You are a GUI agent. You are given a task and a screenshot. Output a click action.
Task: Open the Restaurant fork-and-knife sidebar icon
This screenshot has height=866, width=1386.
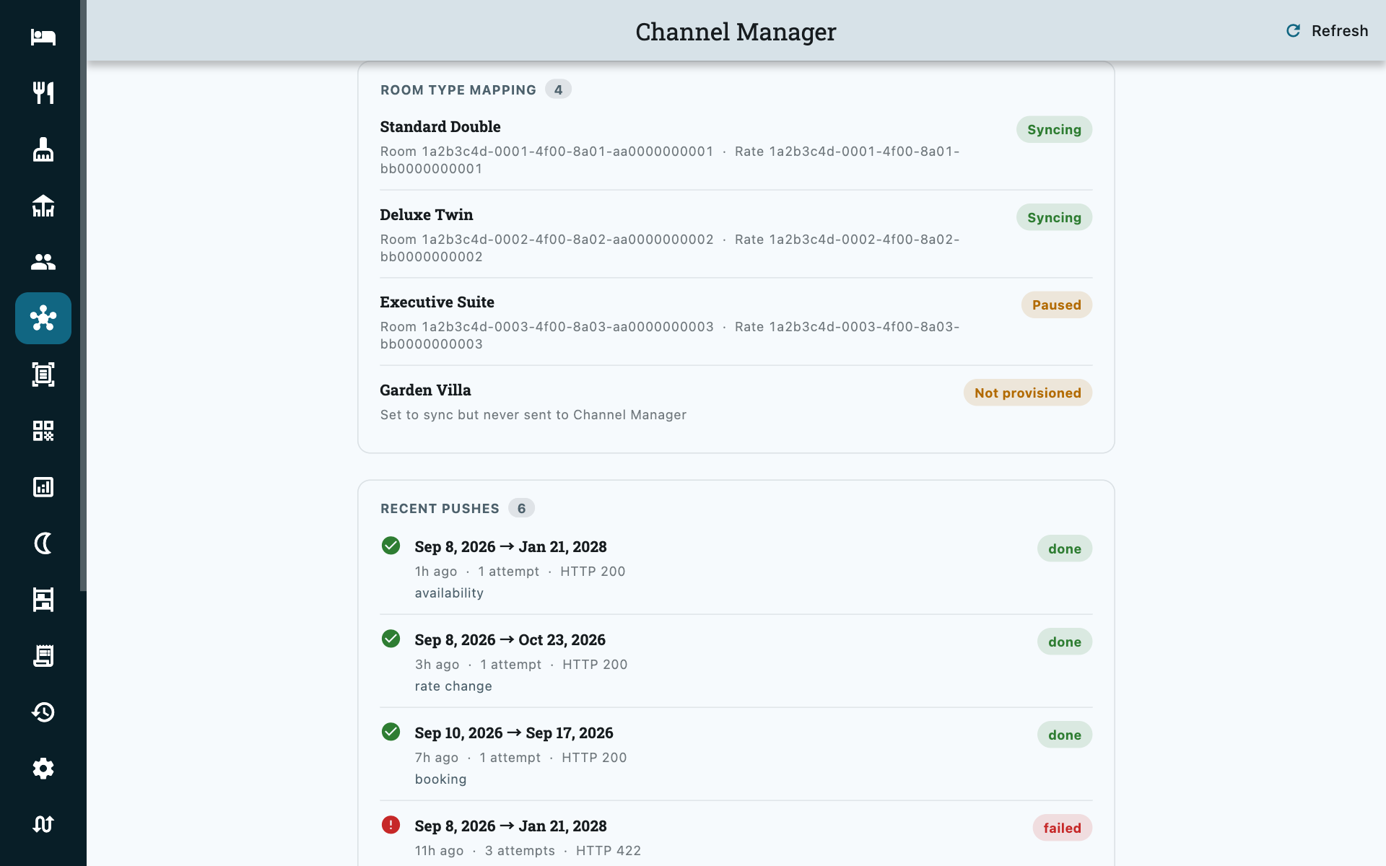43,93
